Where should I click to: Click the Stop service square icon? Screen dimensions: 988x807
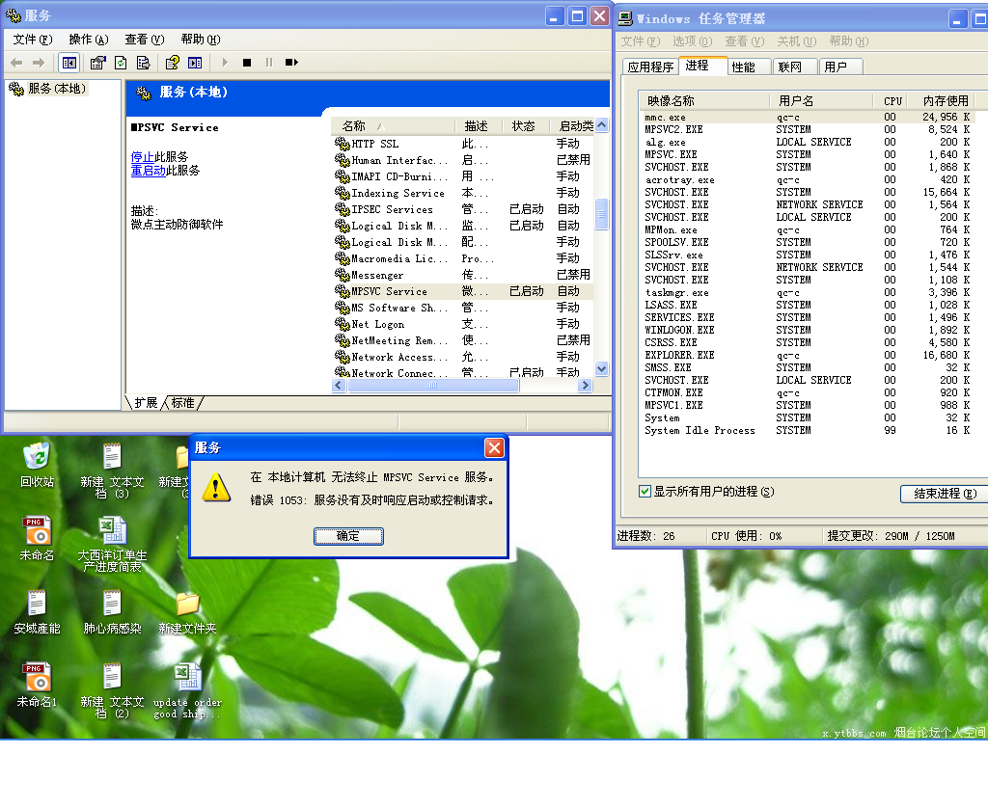point(247,63)
